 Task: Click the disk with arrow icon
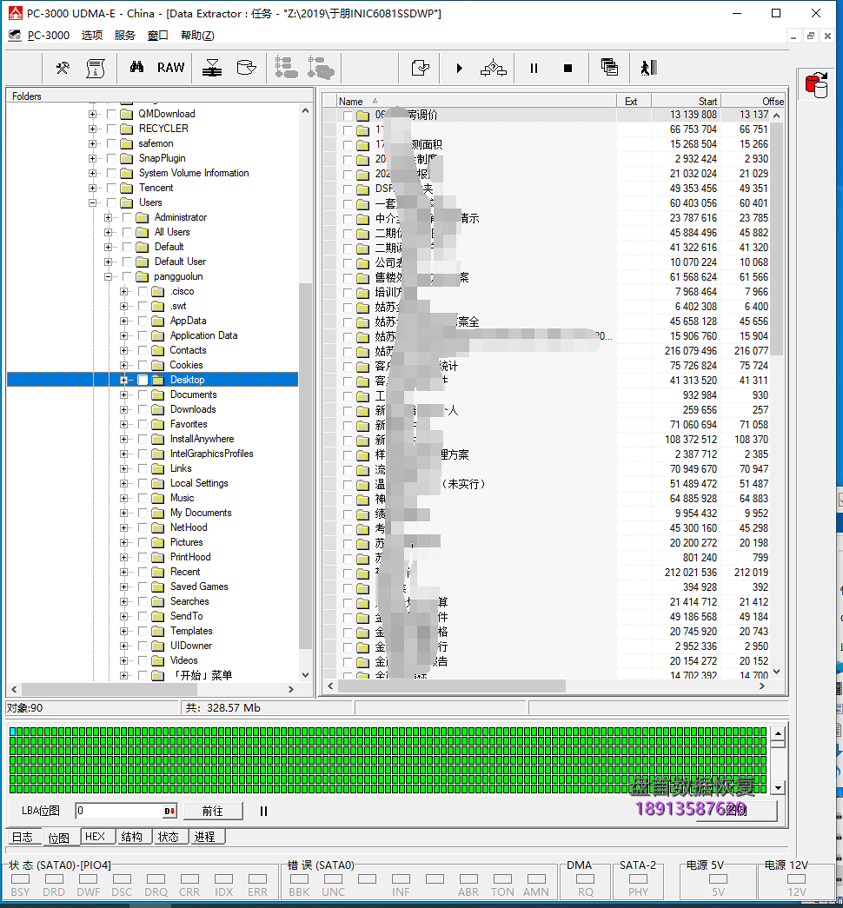246,68
